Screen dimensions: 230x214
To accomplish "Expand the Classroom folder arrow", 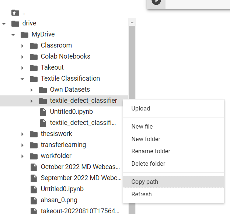I will 22,46.
